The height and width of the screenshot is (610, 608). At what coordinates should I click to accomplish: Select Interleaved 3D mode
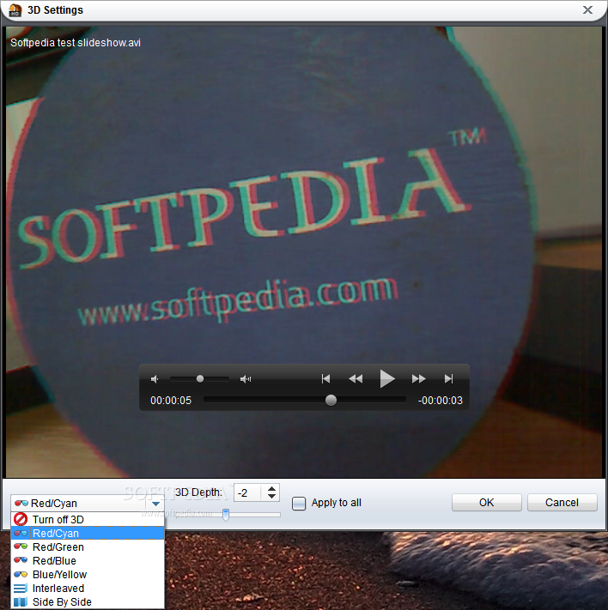click(x=88, y=589)
